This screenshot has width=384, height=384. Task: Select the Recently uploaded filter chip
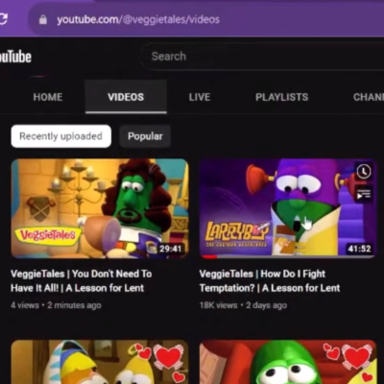(x=61, y=136)
